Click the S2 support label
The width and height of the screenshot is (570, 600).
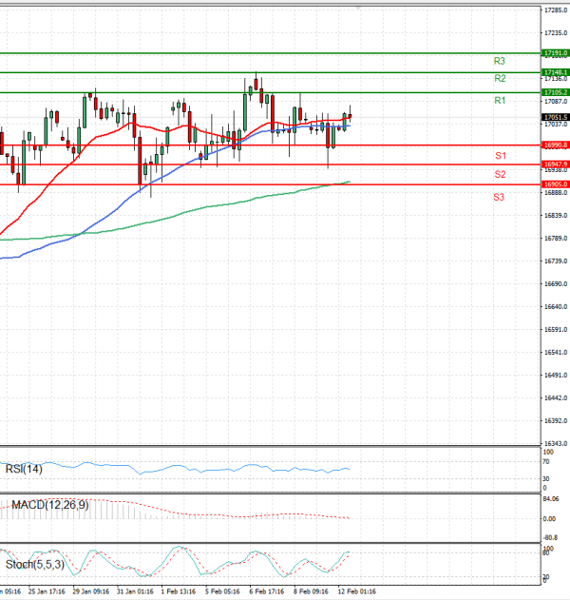499,175
